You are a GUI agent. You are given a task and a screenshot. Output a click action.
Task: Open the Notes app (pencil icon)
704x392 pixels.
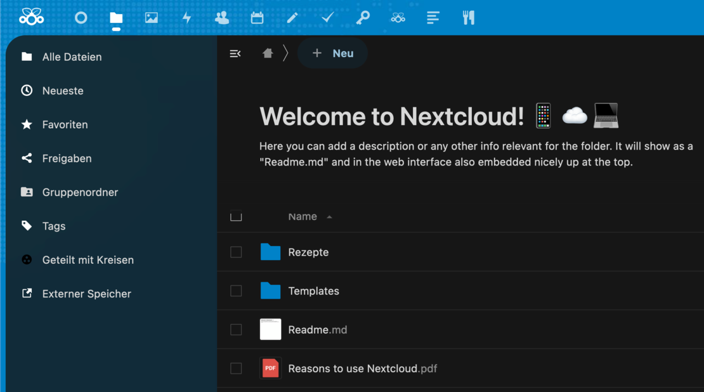[292, 17]
